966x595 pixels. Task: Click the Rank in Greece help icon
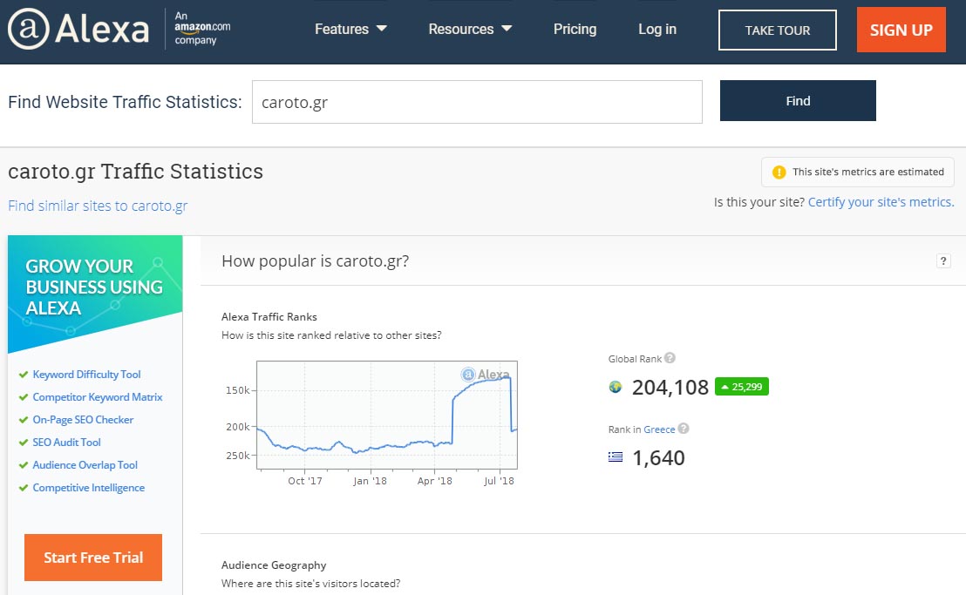pyautogui.click(x=684, y=429)
